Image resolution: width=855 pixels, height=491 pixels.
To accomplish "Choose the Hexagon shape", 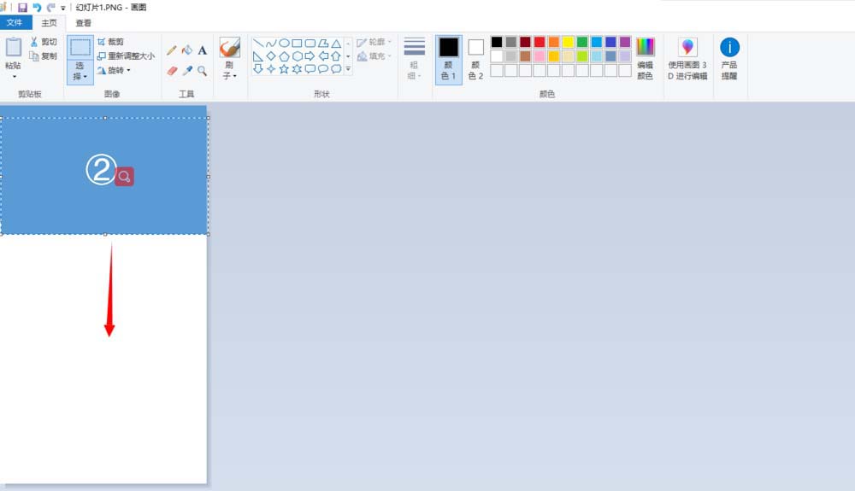I will 298,56.
